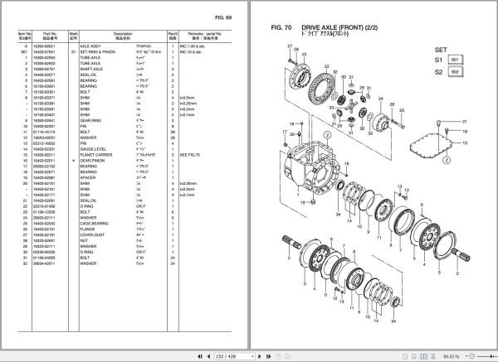Open the zoom level dropdown
This screenshot has width=498, height=362.
coord(466,356)
